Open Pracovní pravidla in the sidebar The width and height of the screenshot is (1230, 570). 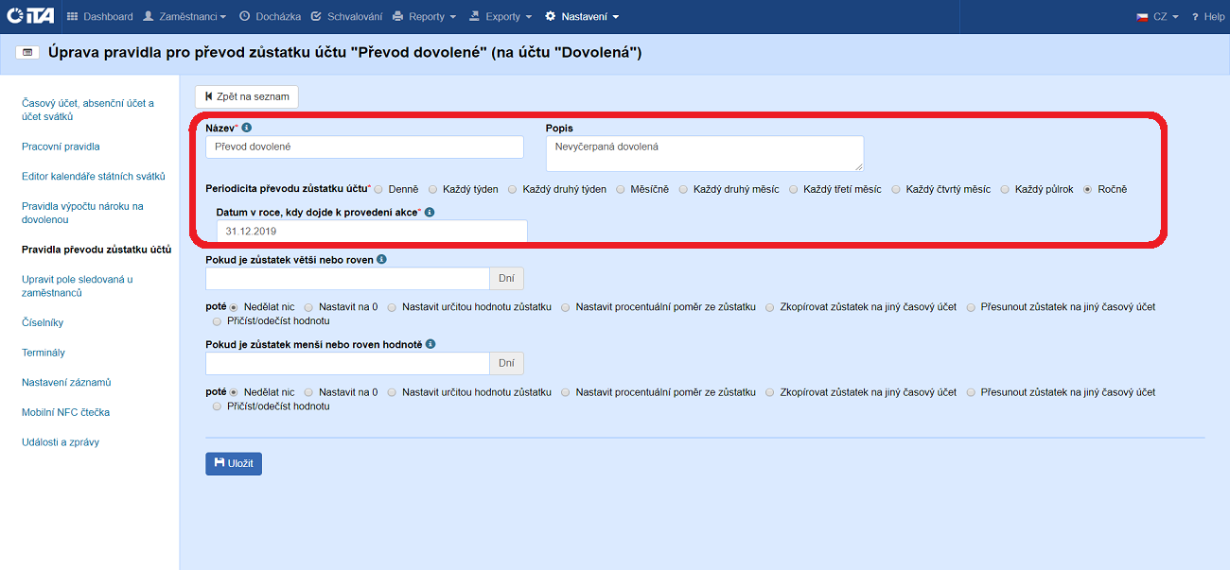click(x=61, y=147)
